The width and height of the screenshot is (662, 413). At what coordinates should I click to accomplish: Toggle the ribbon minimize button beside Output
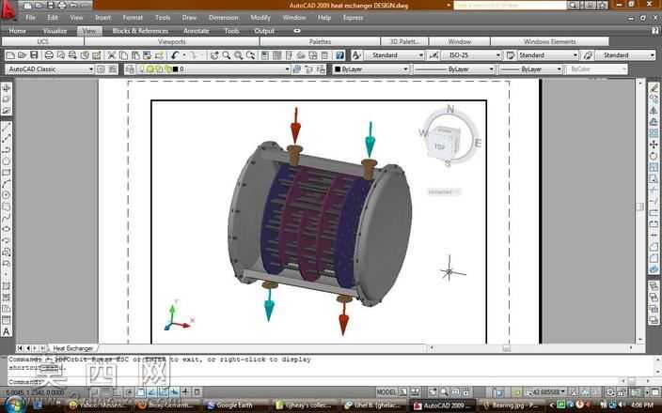tap(297, 31)
